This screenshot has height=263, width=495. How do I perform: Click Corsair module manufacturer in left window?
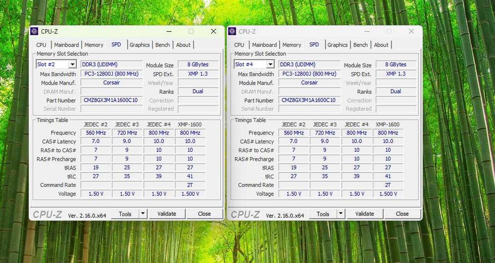(111, 83)
